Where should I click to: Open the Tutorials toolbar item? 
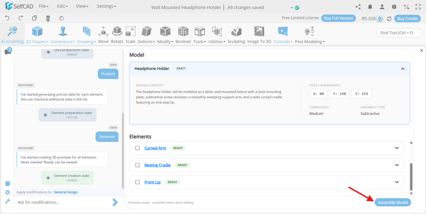click(x=283, y=35)
